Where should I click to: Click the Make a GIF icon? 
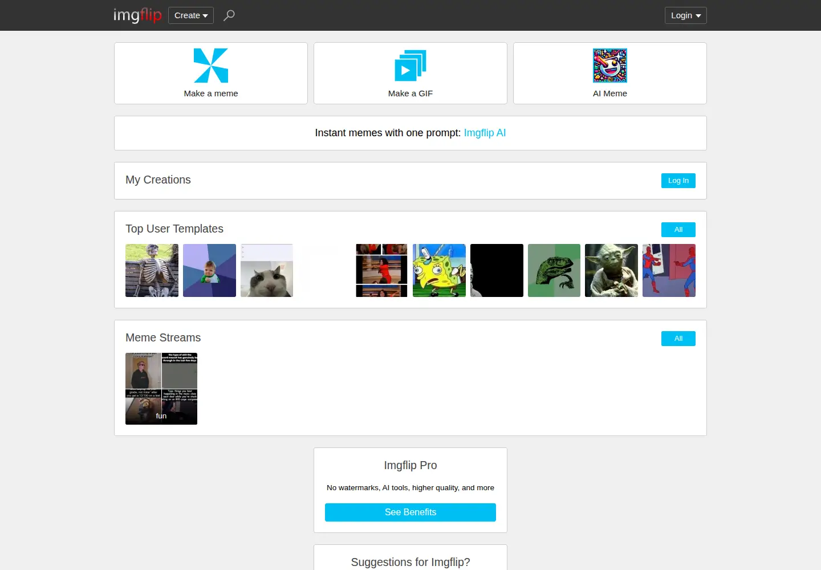click(410, 66)
